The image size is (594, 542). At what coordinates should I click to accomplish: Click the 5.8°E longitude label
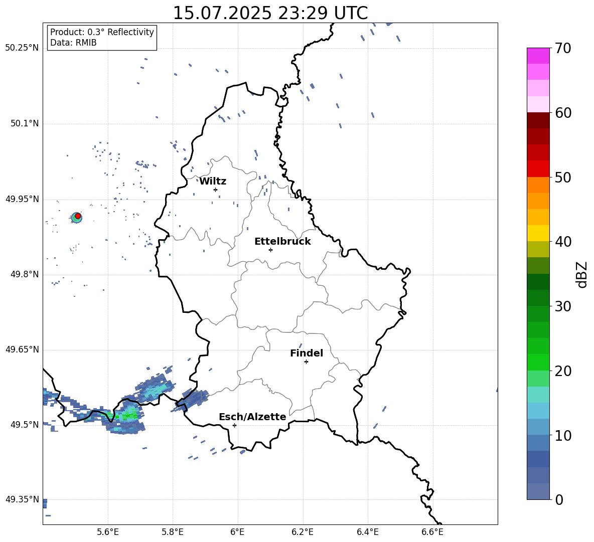[x=173, y=532]
